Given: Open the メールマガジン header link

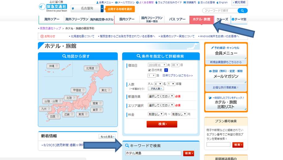Looking at the screenshot, I should [x=125, y=2].
